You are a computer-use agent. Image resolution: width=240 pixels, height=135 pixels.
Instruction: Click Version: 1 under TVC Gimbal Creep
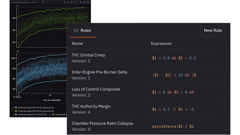pos(81,61)
